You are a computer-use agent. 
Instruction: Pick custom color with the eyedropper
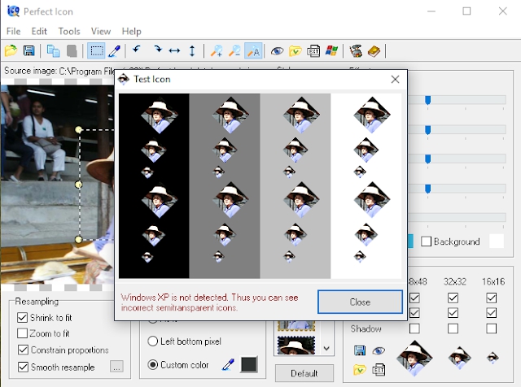228,364
